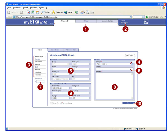Click the Medien toolbar icon
Screen dimensions: 168x137
[x=68, y=12]
